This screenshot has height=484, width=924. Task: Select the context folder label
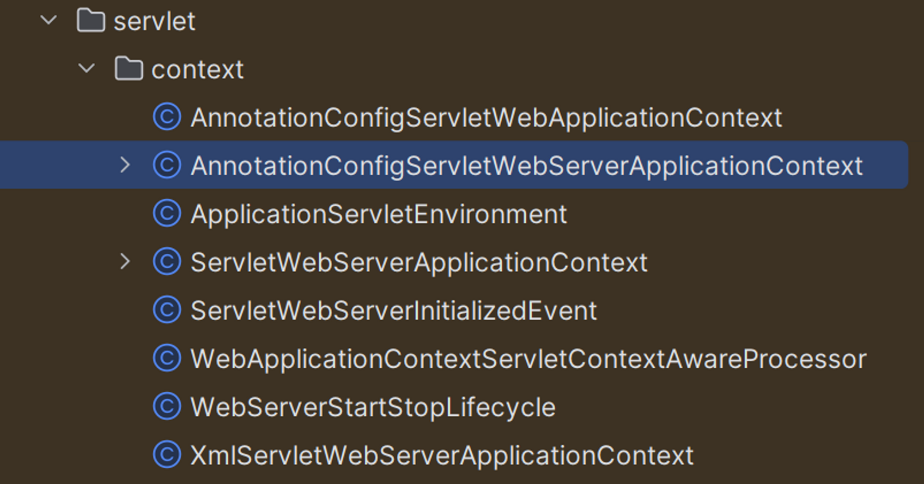(x=197, y=70)
